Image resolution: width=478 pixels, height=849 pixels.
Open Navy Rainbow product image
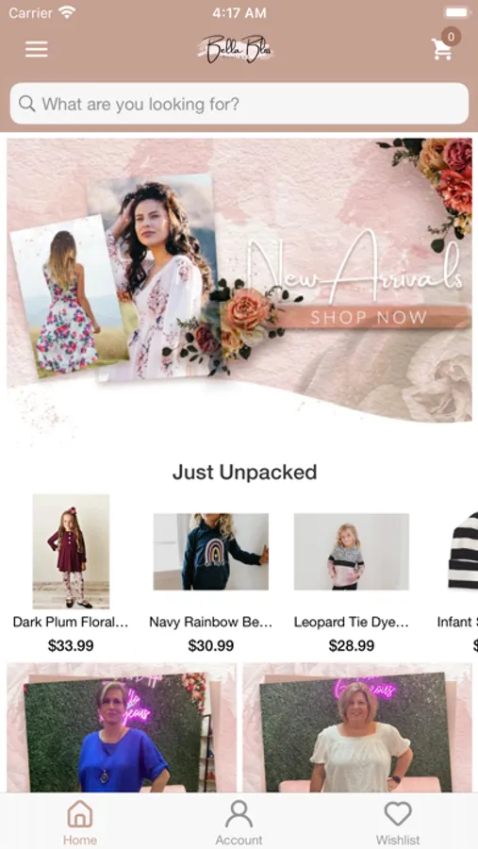[x=210, y=551]
